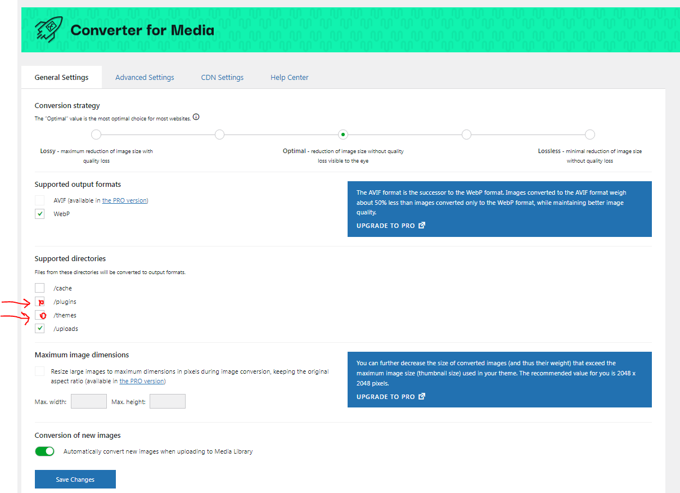The image size is (680, 493).
Task: Check the /plugins directory checkbox
Action: pos(39,302)
